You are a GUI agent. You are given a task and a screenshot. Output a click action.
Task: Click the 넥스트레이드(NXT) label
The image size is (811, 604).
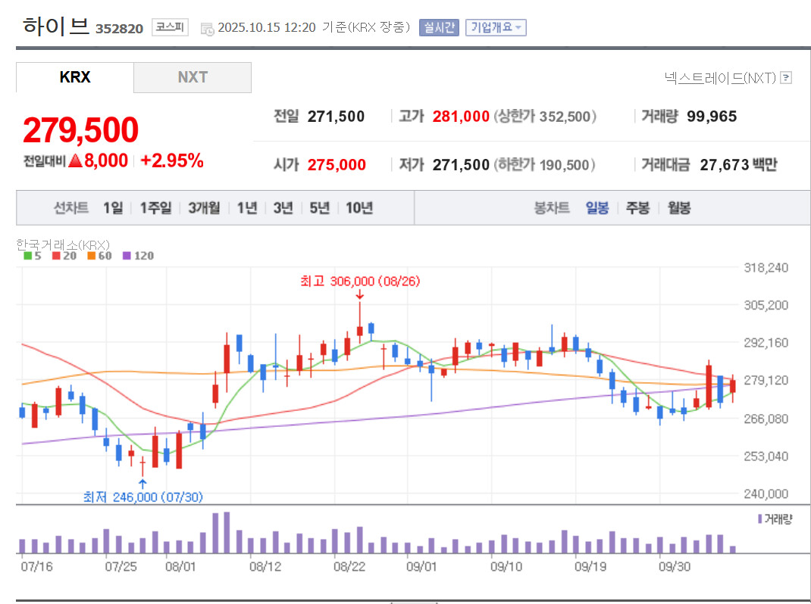720,78
